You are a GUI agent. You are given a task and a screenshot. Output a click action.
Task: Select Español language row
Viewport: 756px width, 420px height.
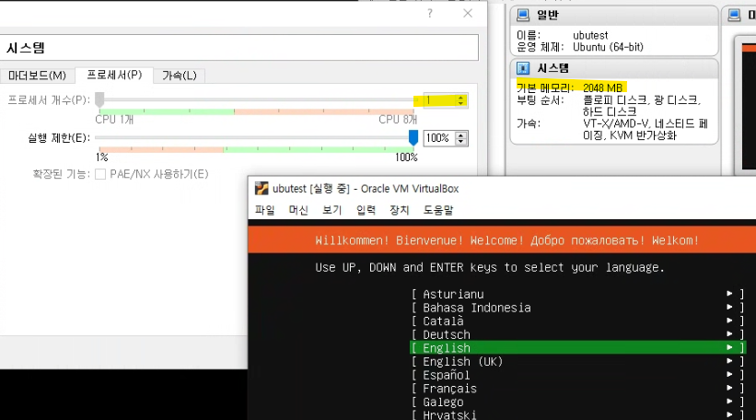577,375
